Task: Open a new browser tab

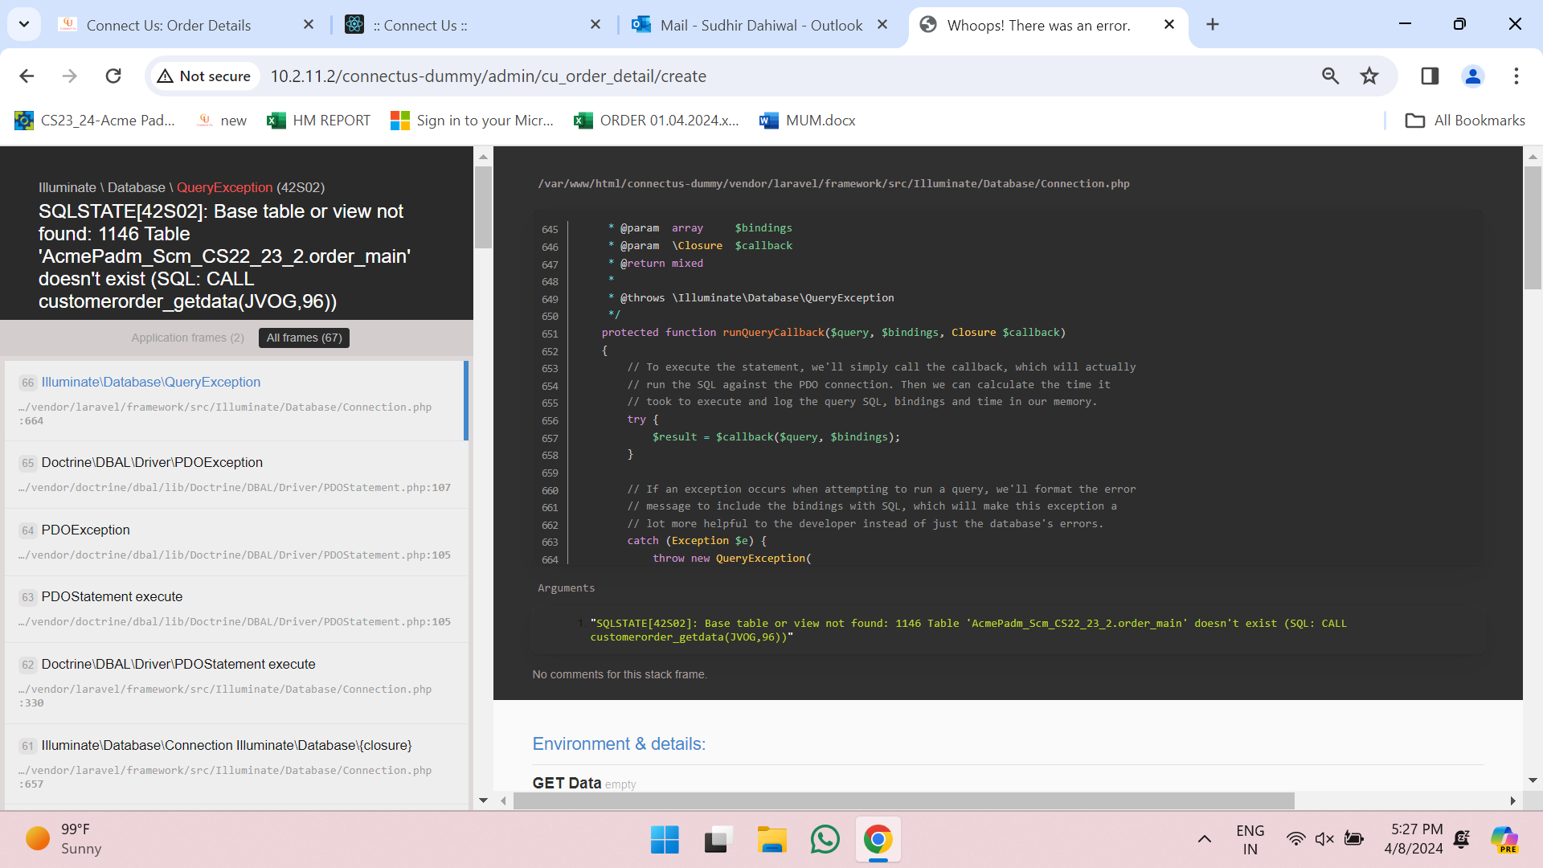Action: click(x=1213, y=25)
